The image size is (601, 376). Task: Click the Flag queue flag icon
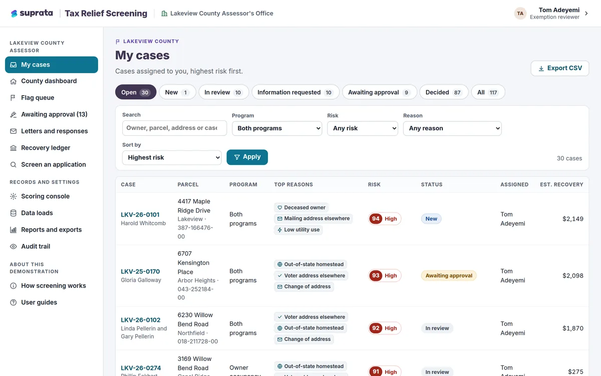[14, 98]
